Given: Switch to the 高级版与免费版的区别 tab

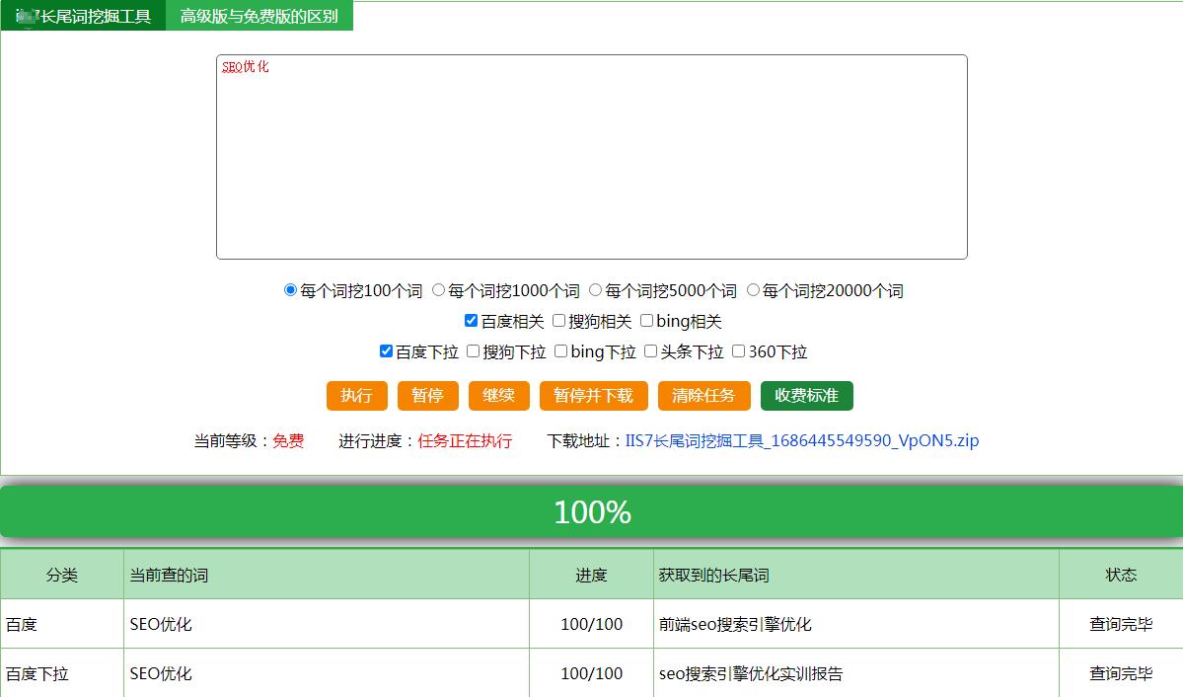Looking at the screenshot, I should pyautogui.click(x=261, y=16).
